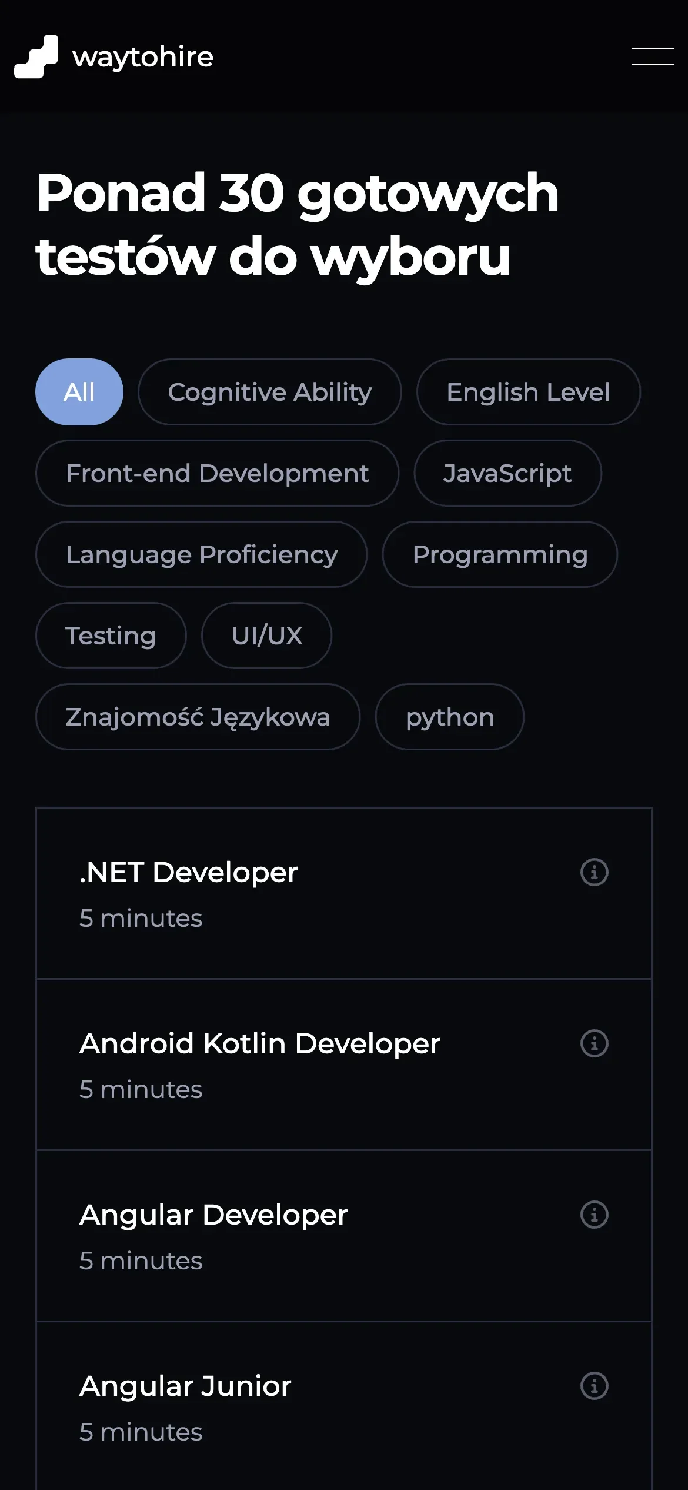This screenshot has width=688, height=1490.
Task: Show info for Android Kotlin Developer test
Action: click(x=594, y=1043)
